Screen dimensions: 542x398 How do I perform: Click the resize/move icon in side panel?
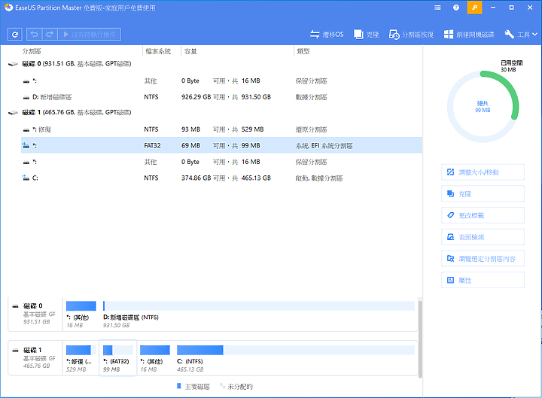tap(450, 172)
